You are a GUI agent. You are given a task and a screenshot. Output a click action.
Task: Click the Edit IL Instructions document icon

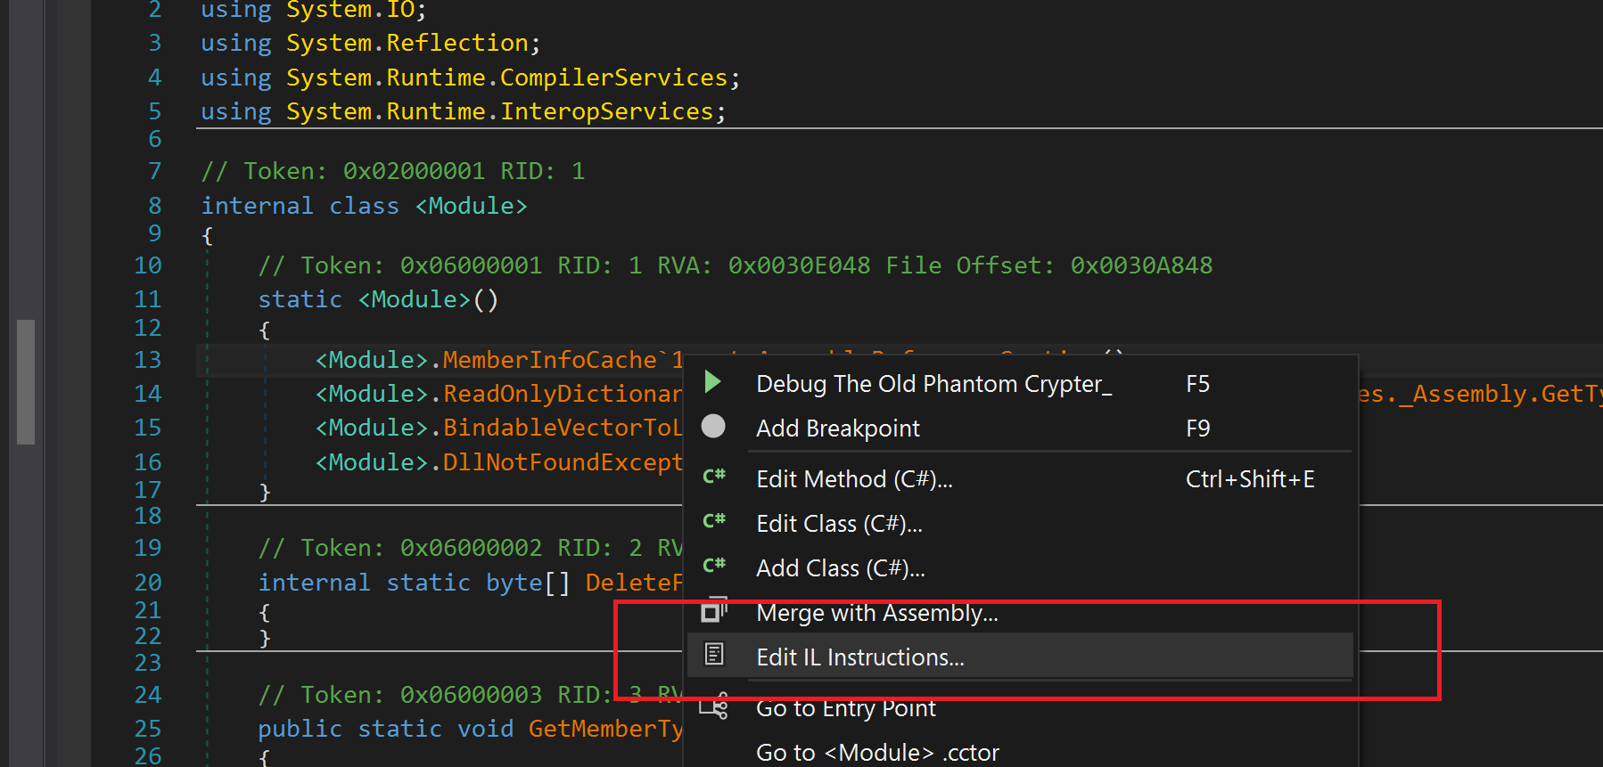(714, 655)
